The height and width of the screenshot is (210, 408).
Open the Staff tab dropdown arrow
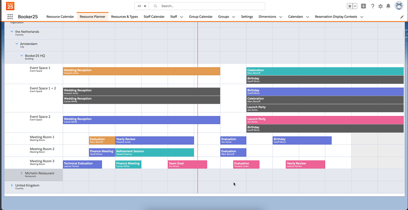click(x=181, y=17)
